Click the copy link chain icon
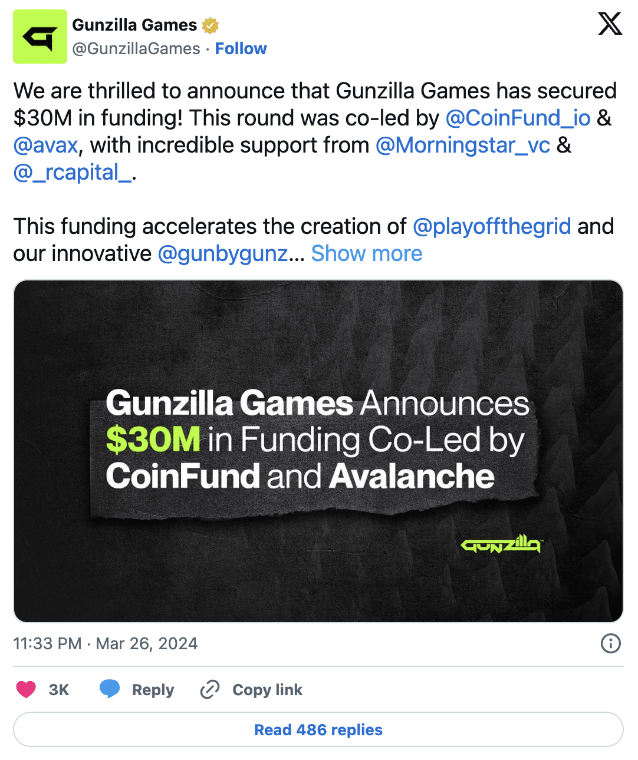The width and height of the screenshot is (638, 760). pos(210,689)
